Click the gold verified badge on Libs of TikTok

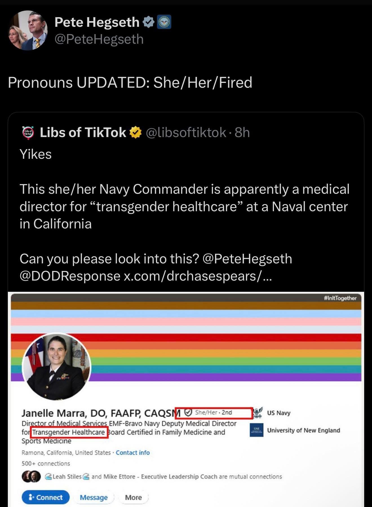[136, 133]
